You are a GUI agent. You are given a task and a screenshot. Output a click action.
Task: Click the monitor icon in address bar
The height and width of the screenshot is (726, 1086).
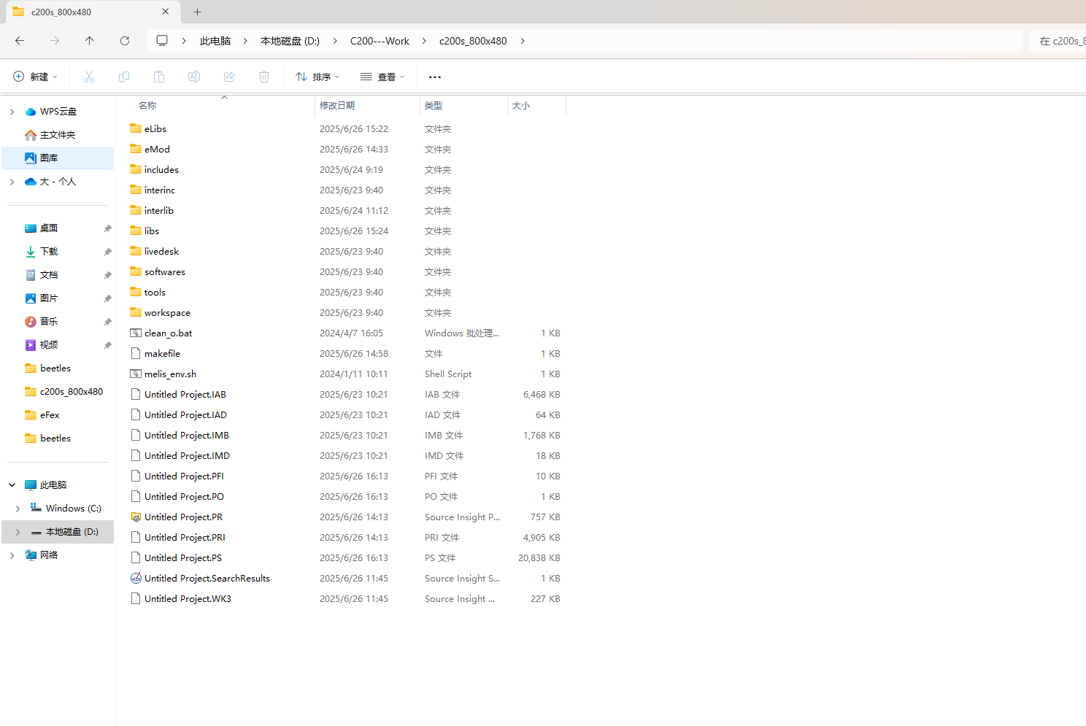pos(162,41)
